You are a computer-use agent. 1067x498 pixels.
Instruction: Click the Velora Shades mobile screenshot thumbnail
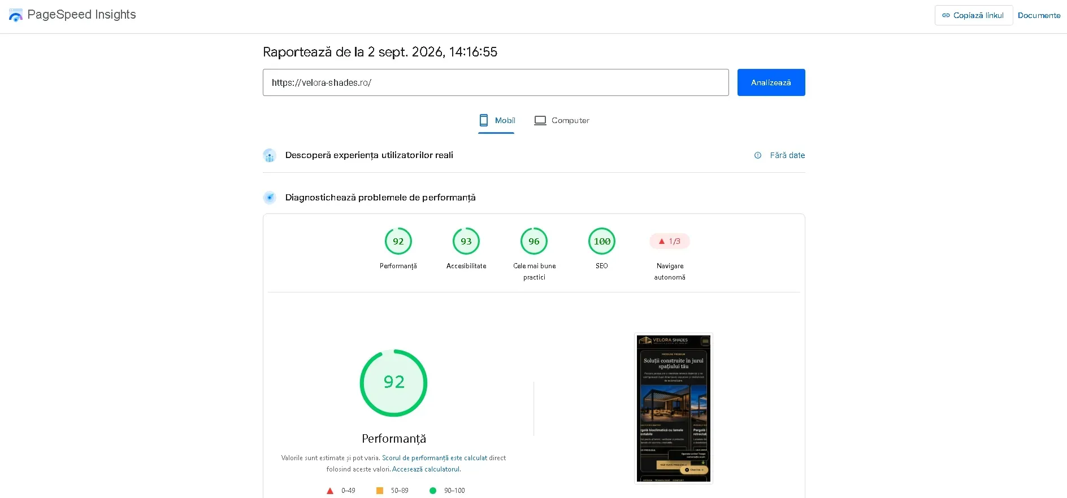tap(674, 408)
